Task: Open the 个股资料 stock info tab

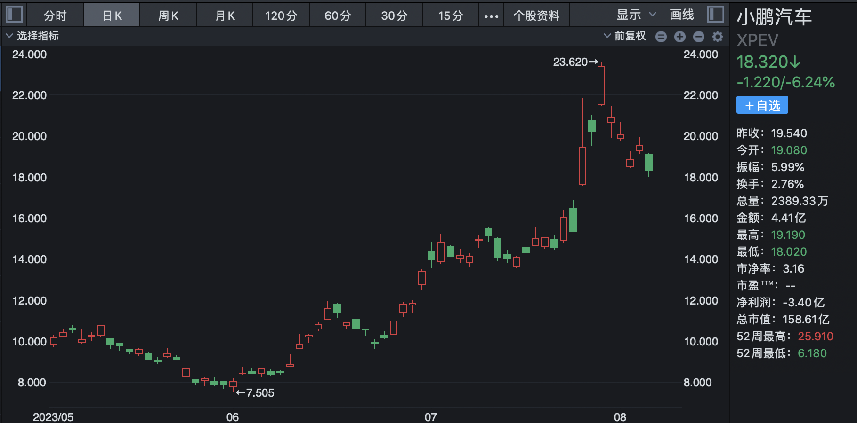Action: coord(536,16)
